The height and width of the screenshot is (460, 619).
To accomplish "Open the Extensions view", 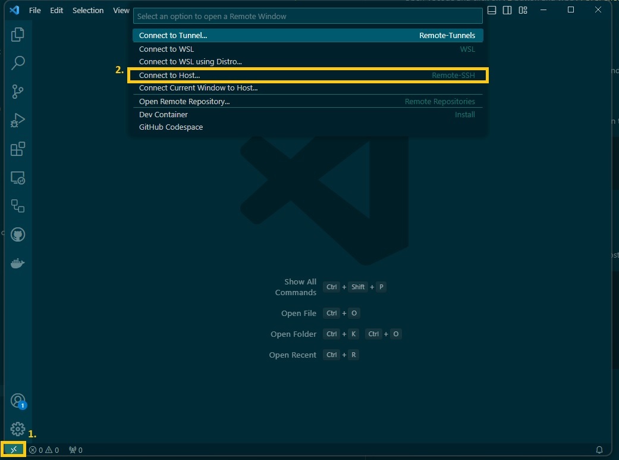I will tap(18, 149).
